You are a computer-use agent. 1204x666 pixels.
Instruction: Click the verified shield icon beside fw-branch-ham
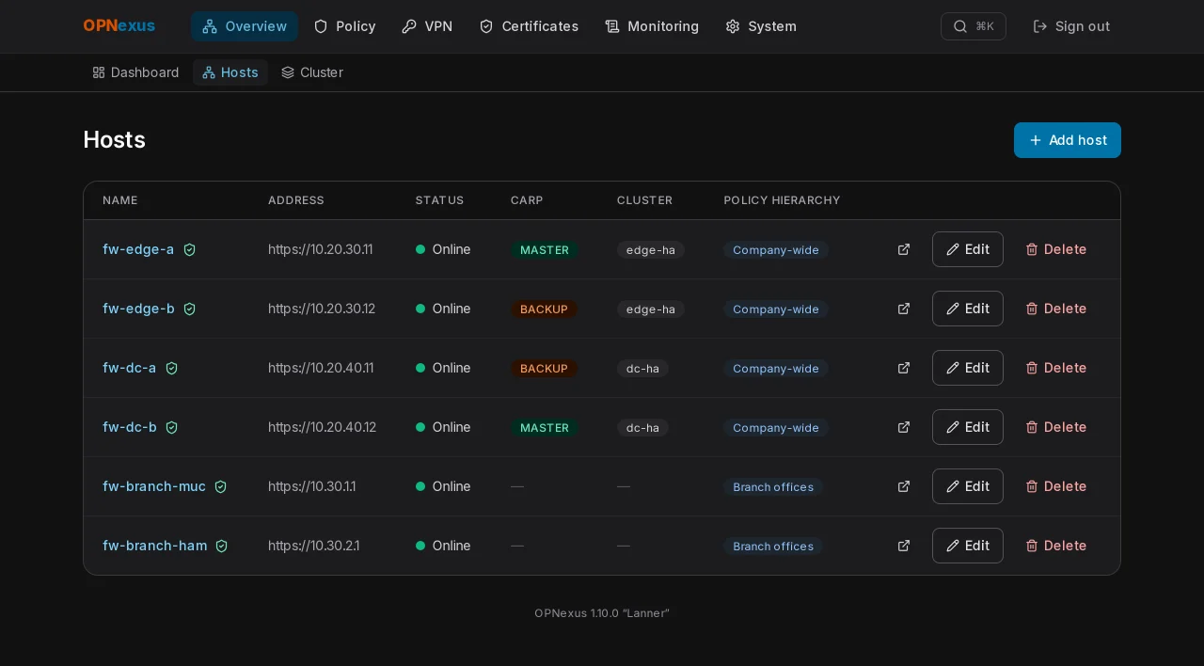222,546
